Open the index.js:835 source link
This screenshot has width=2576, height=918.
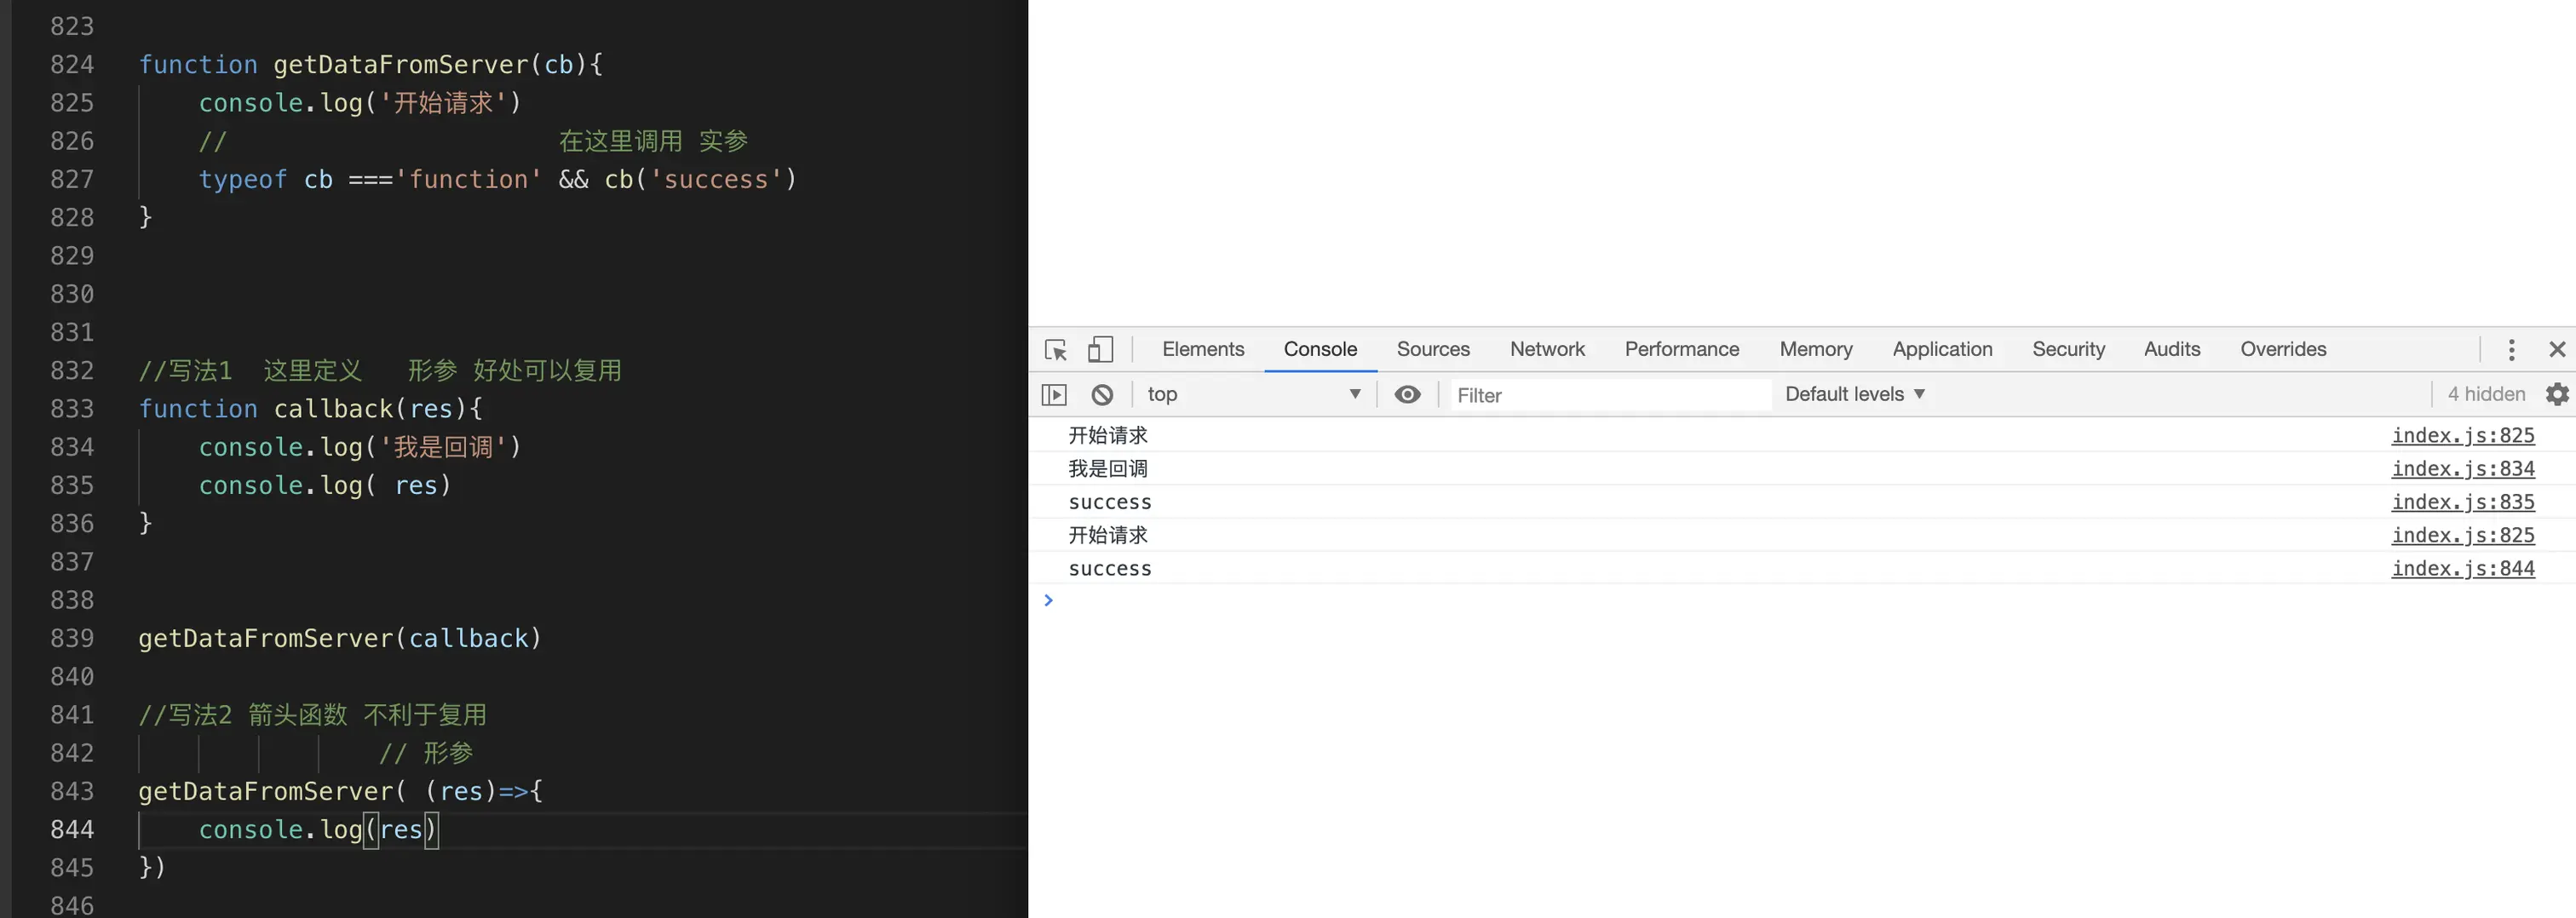click(x=2463, y=502)
